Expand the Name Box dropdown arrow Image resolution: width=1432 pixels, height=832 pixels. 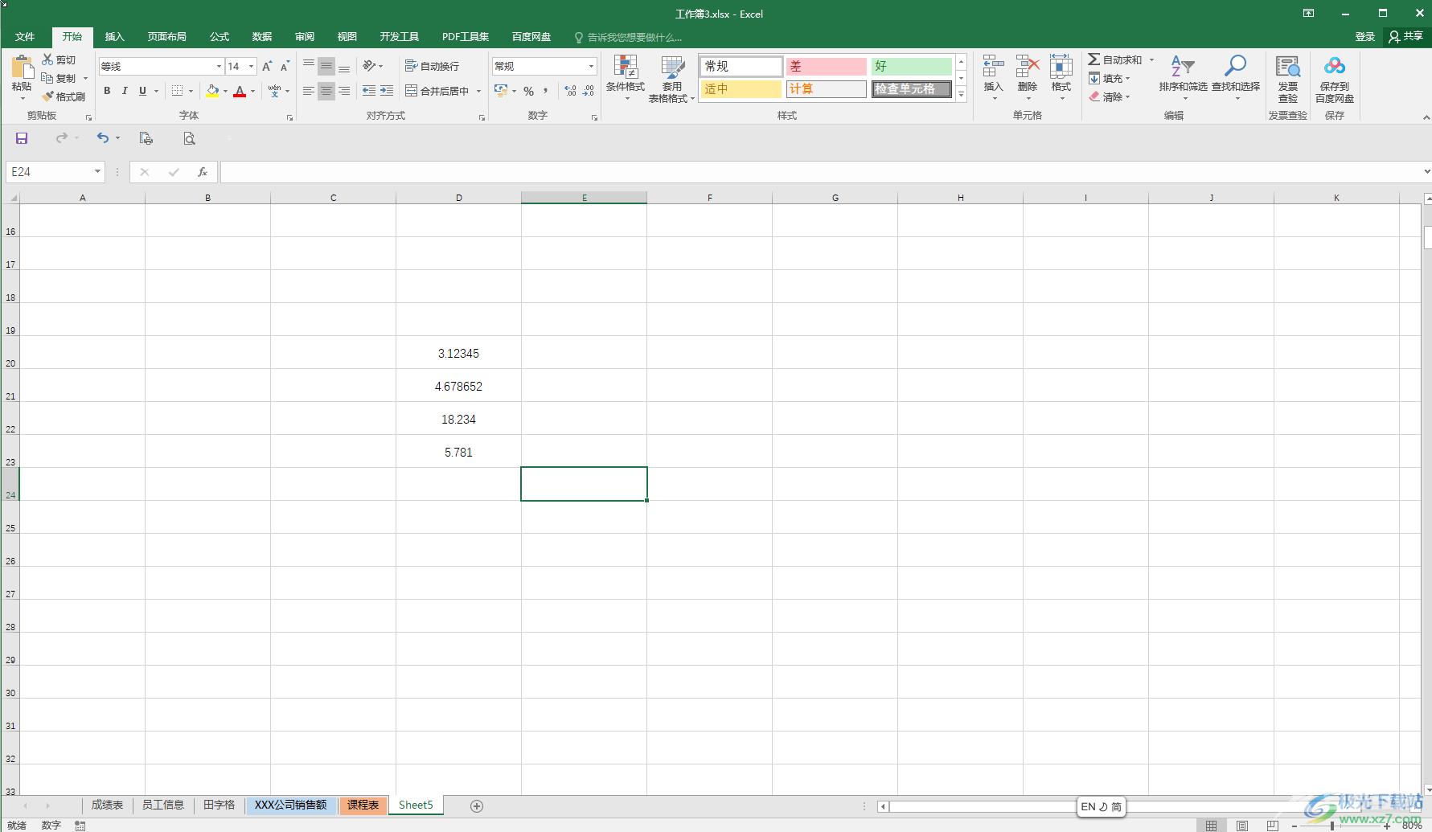(x=97, y=171)
